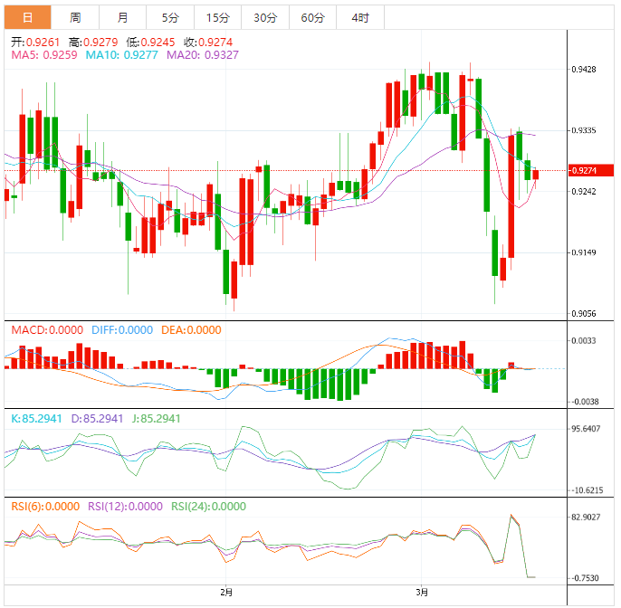Click the 2月 date axis marker

(226, 593)
